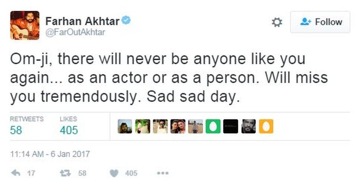This screenshot has width=364, height=182.
Task: Select the black rectangular liker avatar
Action: pos(230,126)
